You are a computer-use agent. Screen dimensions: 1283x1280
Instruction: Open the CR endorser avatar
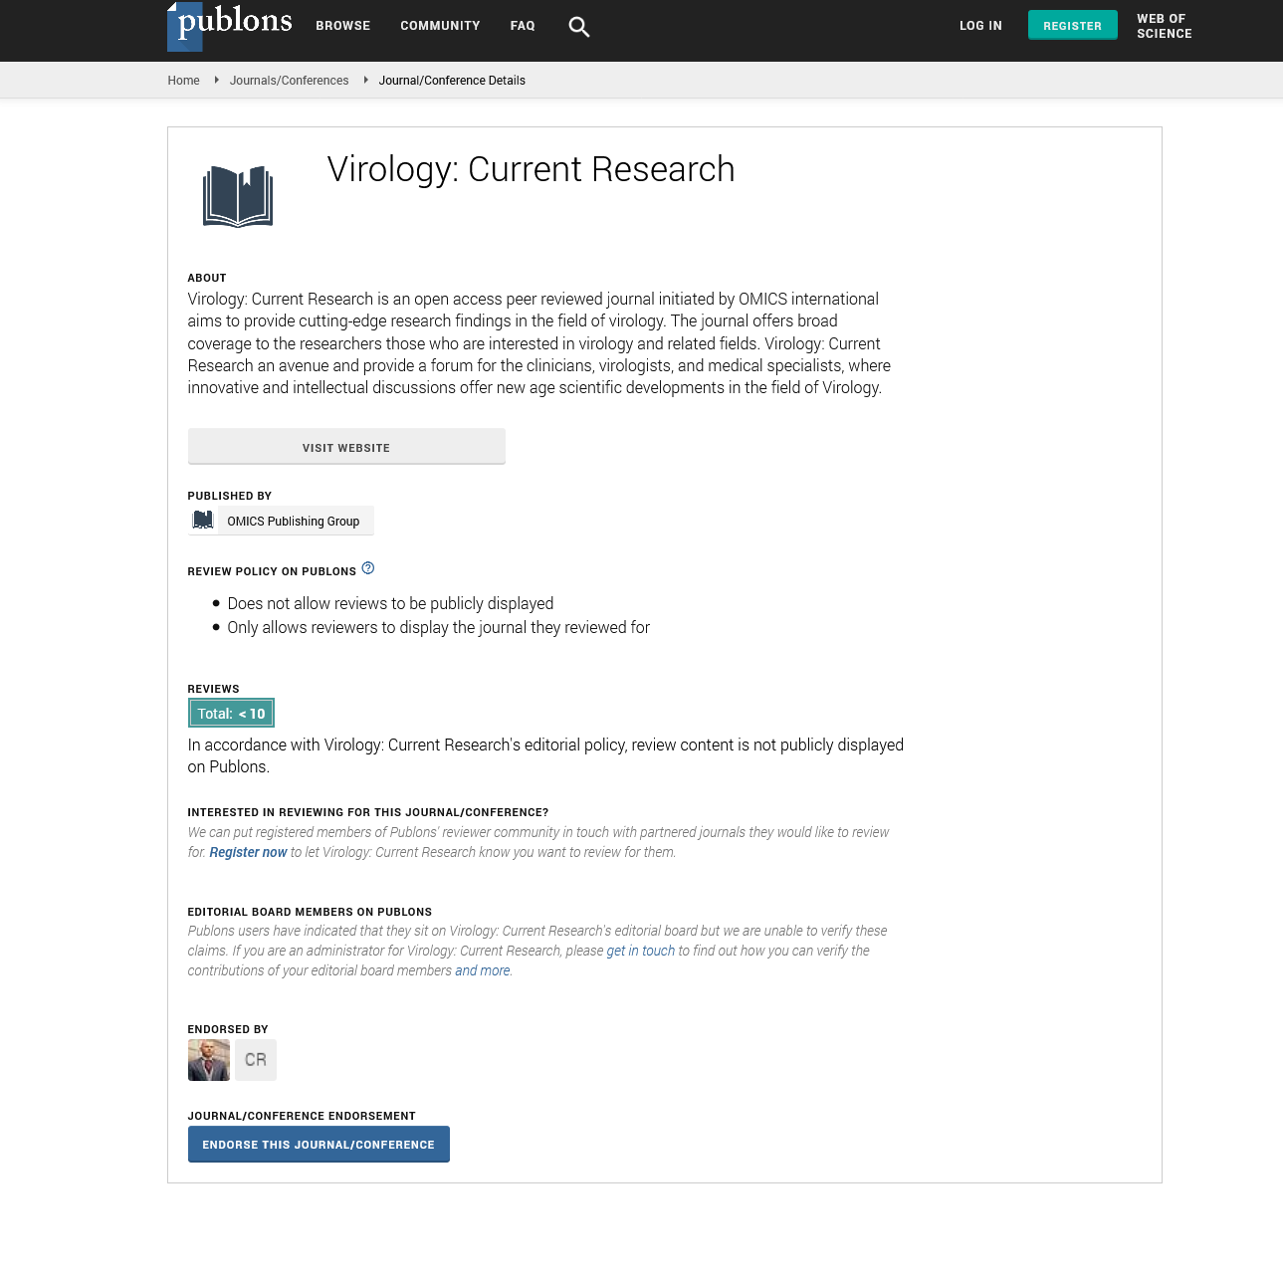[x=256, y=1060]
